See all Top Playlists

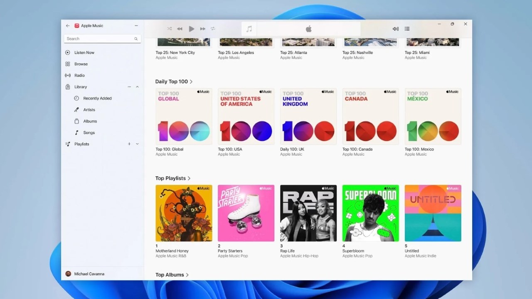[x=190, y=178]
